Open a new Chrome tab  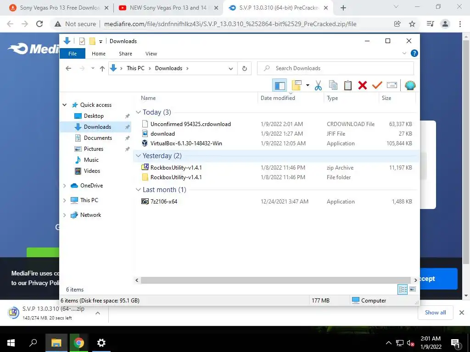coord(343,8)
